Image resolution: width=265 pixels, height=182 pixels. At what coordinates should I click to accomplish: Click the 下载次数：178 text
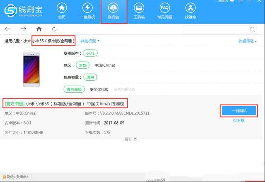click(x=98, y=132)
